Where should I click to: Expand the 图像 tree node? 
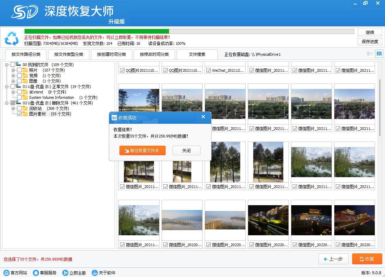13,81
